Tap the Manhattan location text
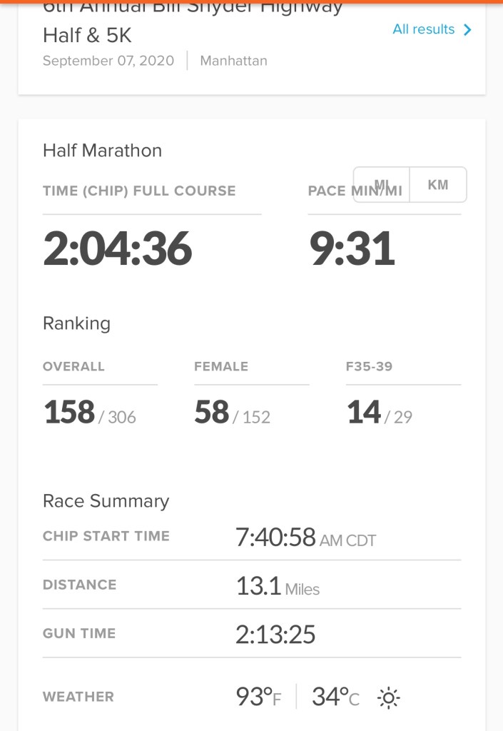The width and height of the screenshot is (503, 731). coord(233,61)
